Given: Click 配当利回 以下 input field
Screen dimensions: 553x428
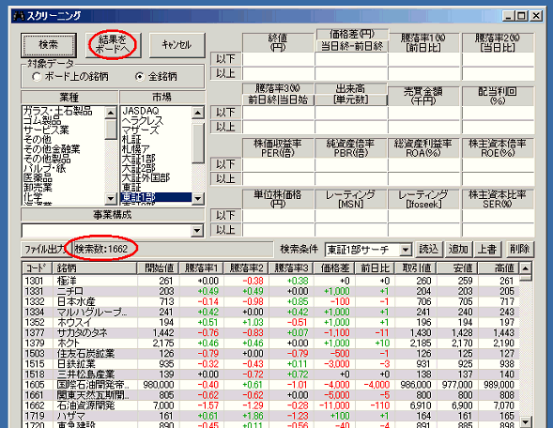Looking at the screenshot, I should tap(498, 113).
